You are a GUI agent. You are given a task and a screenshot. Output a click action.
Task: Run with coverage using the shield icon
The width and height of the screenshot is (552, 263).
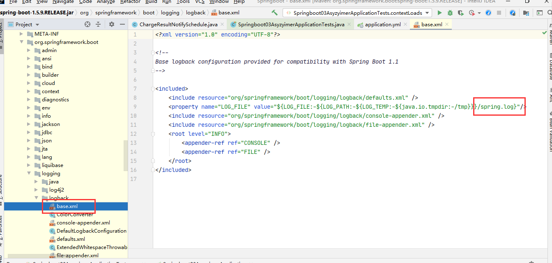click(460, 13)
